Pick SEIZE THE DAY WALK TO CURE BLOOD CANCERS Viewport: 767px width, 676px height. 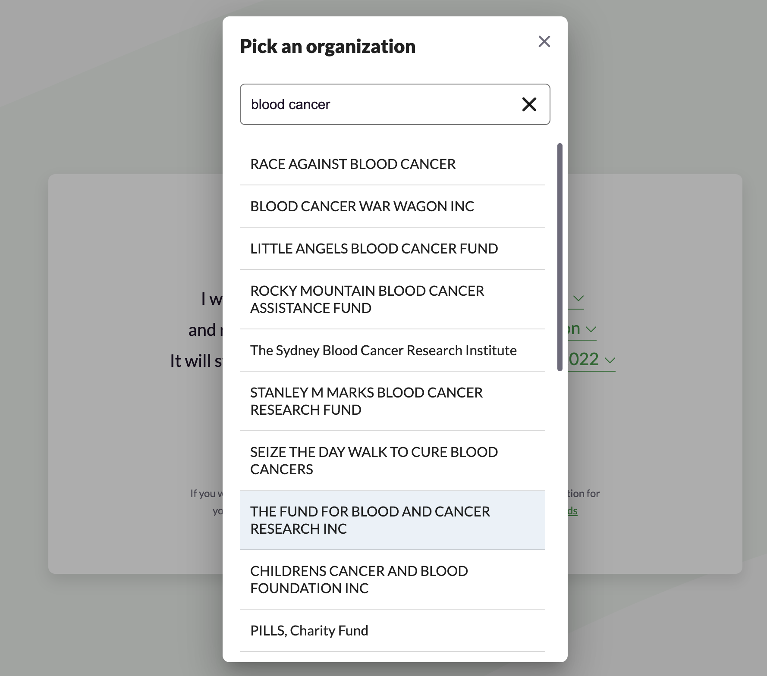(393, 461)
